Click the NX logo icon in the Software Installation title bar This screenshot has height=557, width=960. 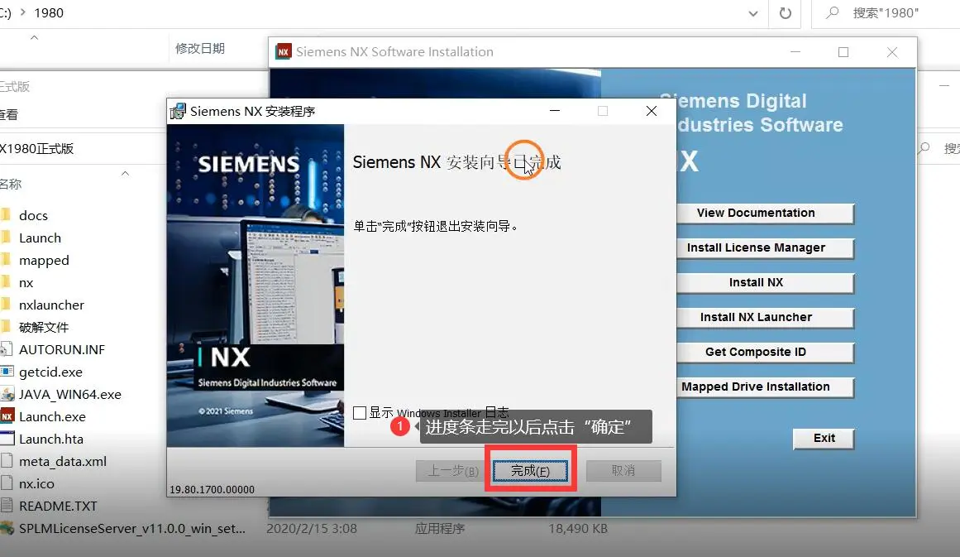[283, 51]
